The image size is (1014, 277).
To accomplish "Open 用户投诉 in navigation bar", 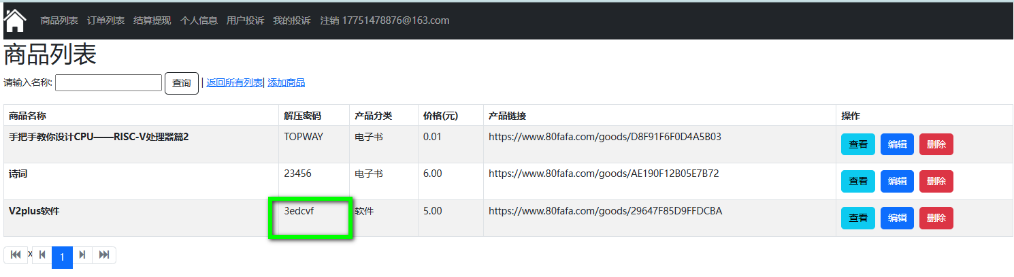I will [245, 20].
